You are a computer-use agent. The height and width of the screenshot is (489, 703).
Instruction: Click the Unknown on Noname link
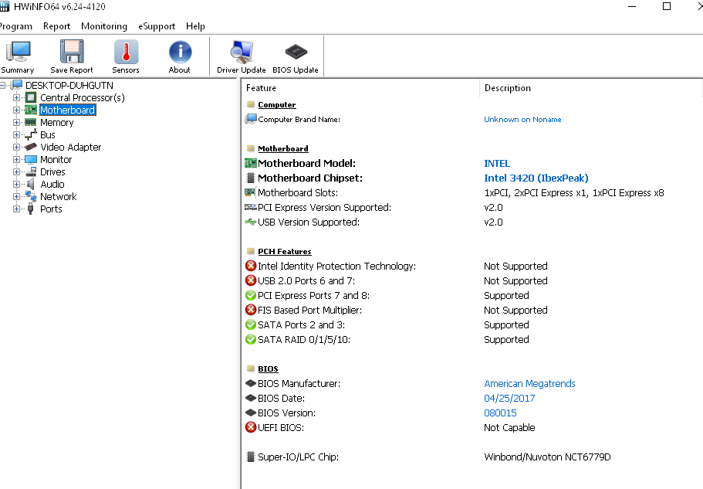coord(522,119)
